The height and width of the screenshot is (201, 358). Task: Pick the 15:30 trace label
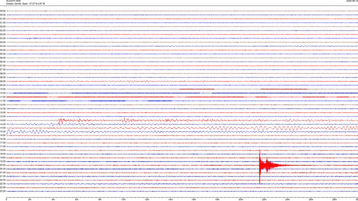click(x=3, y=131)
